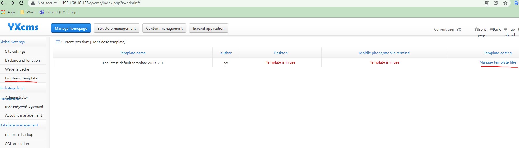The width and height of the screenshot is (519, 148).
Task: Switch to Structure management tab
Action: tap(117, 28)
